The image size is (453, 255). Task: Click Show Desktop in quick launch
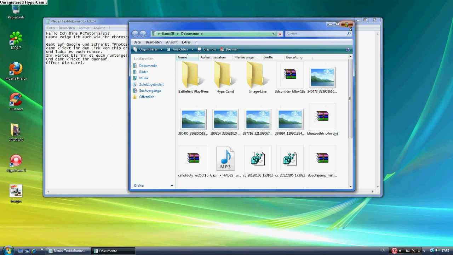point(21,251)
